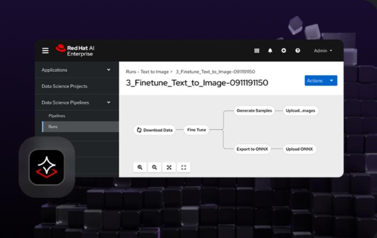Viewport: 377px width, 238px height.
Task: Select Pipelines in the sidebar
Action: [x=57, y=116]
